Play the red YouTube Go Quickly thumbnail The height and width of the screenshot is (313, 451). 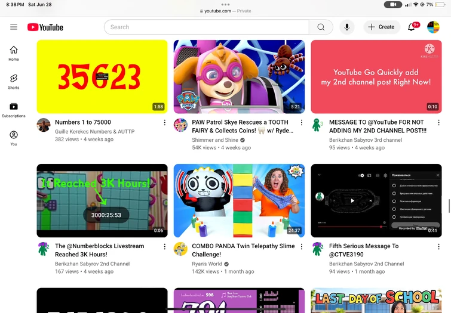pyautogui.click(x=376, y=77)
